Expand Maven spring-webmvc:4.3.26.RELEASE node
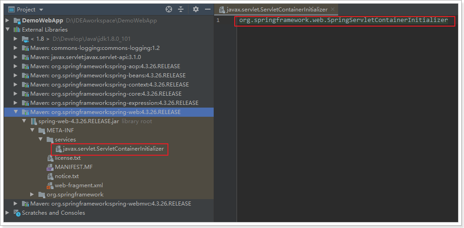The image size is (464, 228). point(16,204)
